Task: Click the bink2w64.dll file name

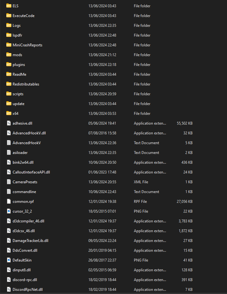Action: pyautogui.click(x=23, y=162)
